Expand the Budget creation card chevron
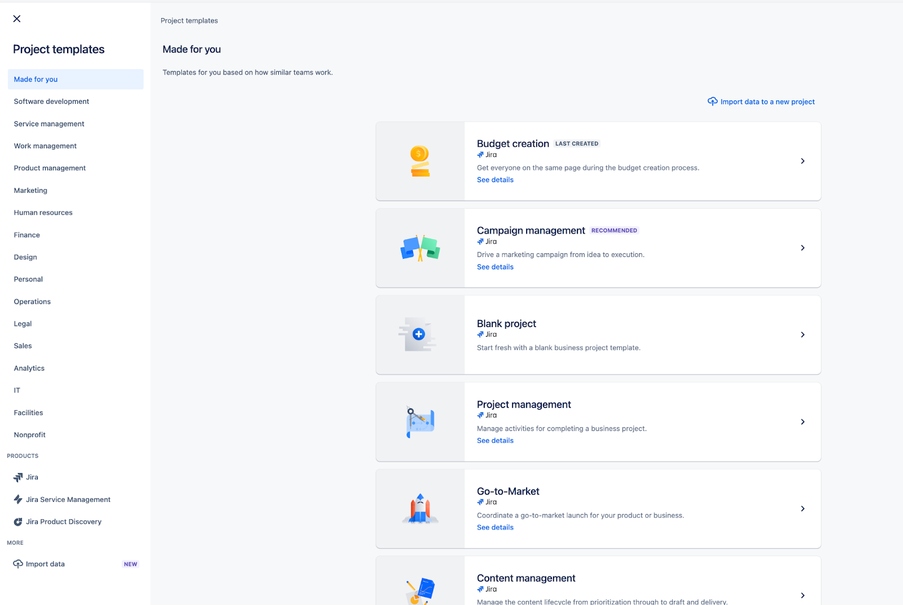This screenshot has width=903, height=605. (x=802, y=161)
